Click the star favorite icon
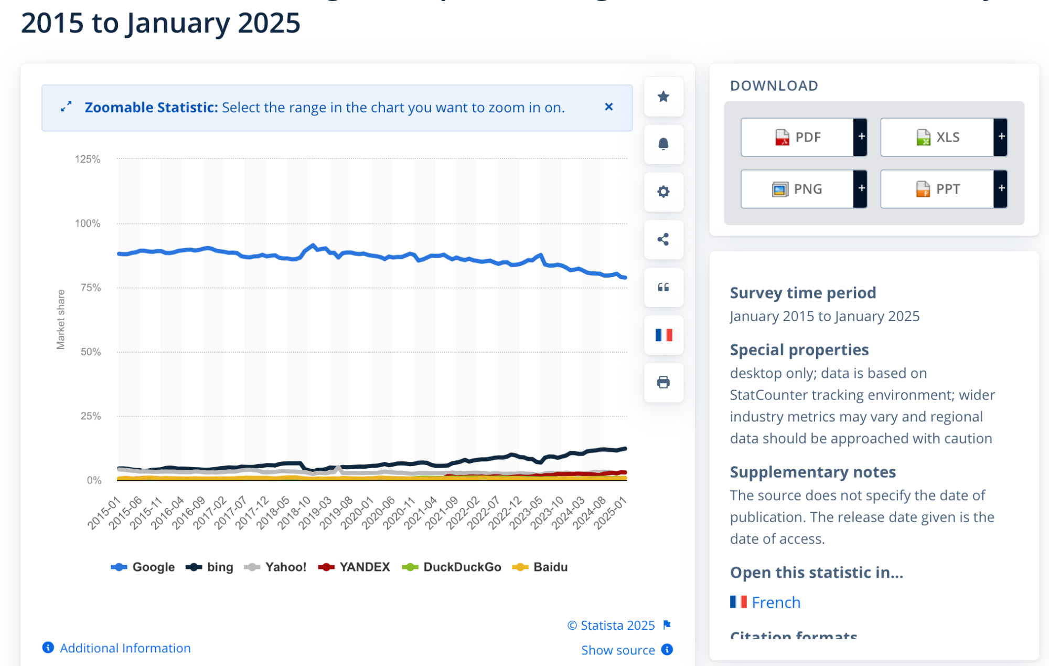The width and height of the screenshot is (1049, 666). click(x=663, y=97)
